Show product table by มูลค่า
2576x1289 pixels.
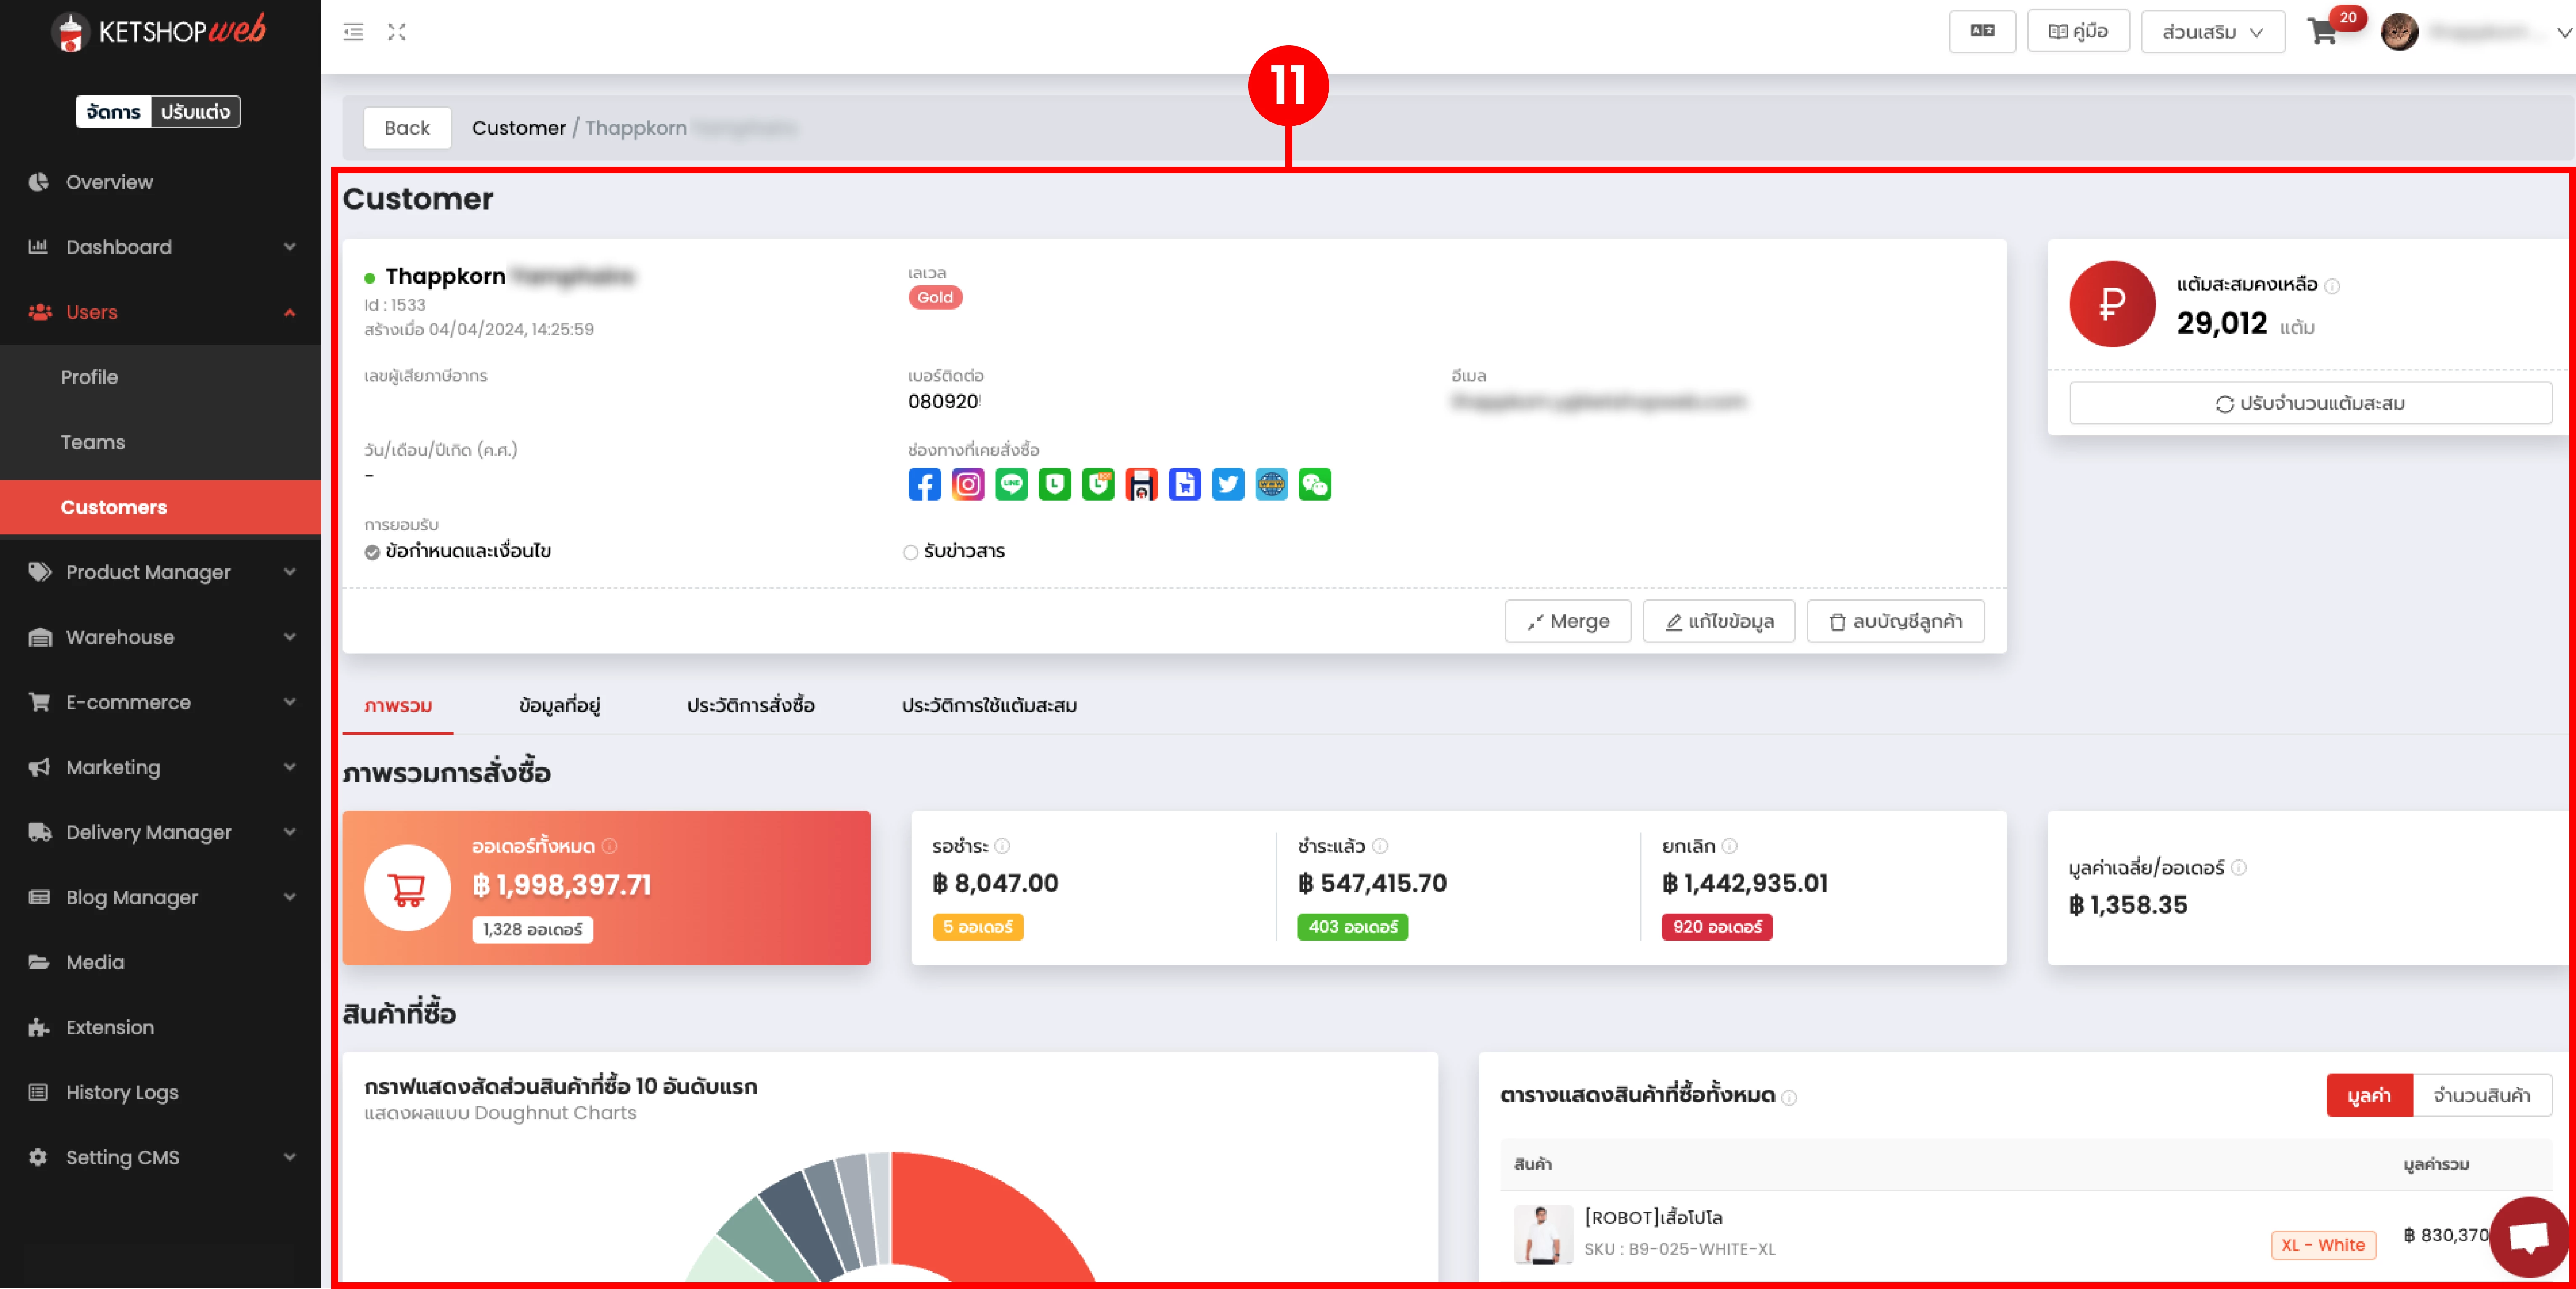2369,1095
